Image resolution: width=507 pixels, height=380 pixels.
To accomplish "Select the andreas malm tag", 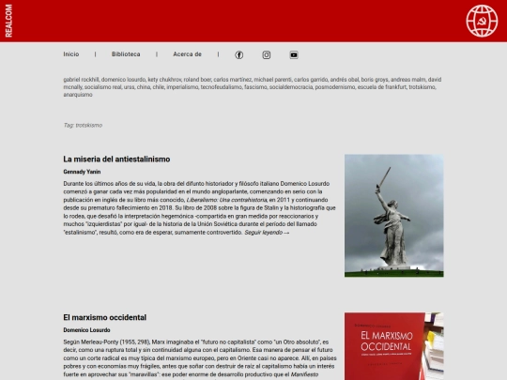I will (x=408, y=80).
